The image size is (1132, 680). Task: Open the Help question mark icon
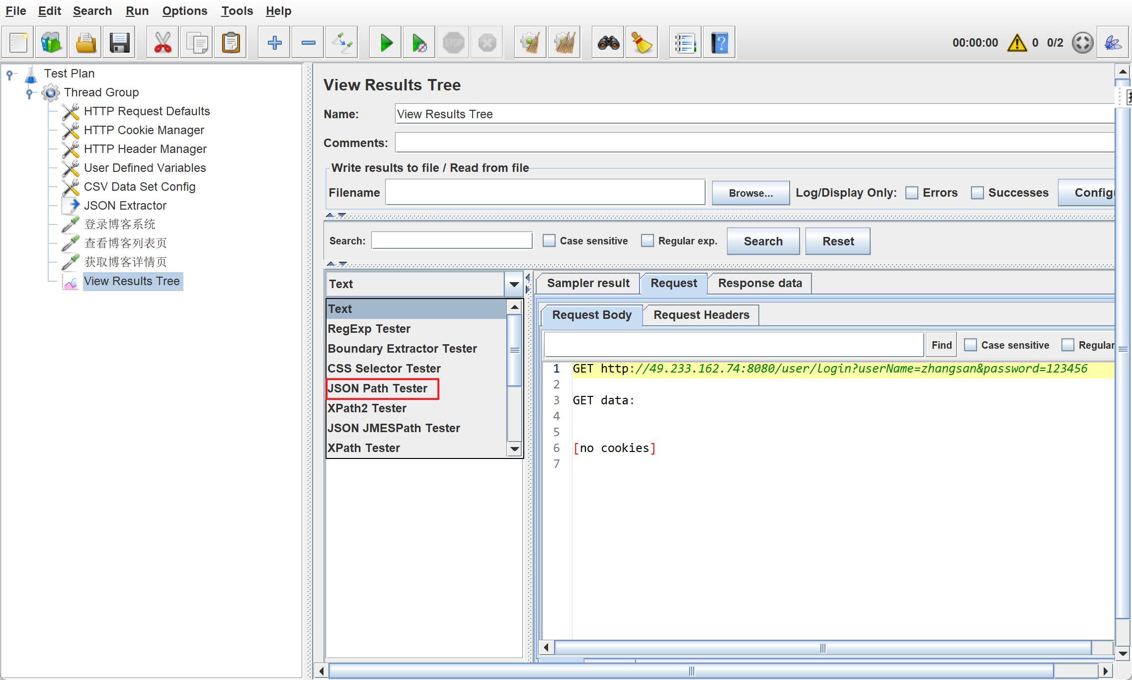(x=719, y=43)
